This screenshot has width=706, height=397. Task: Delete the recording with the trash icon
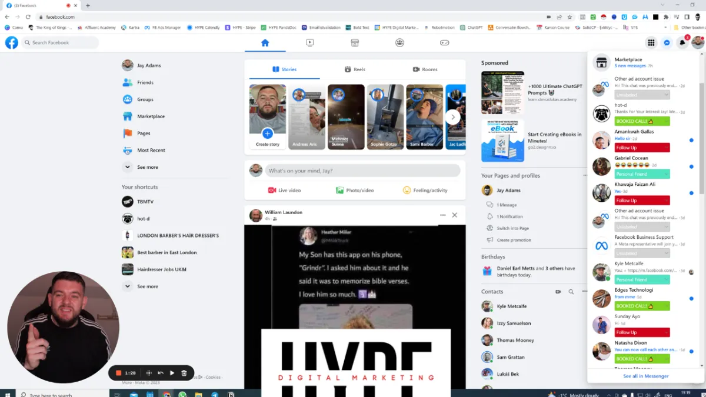(x=184, y=373)
